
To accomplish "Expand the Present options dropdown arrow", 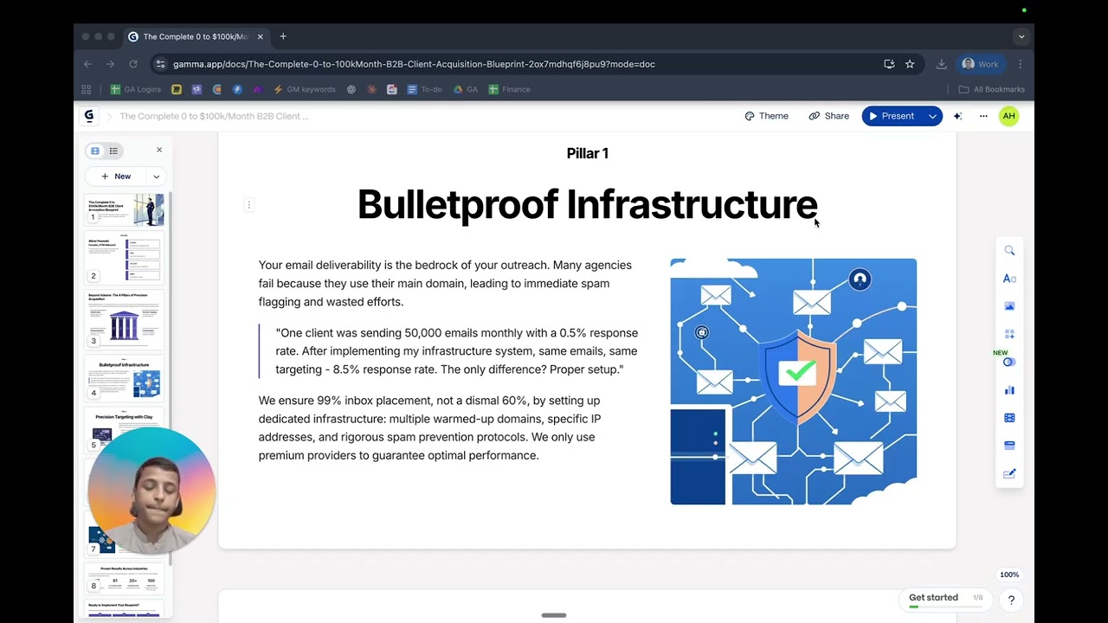I will [x=932, y=116].
